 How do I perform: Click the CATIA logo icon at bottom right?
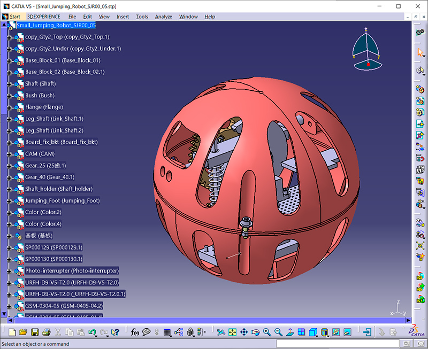pyautogui.click(x=416, y=331)
